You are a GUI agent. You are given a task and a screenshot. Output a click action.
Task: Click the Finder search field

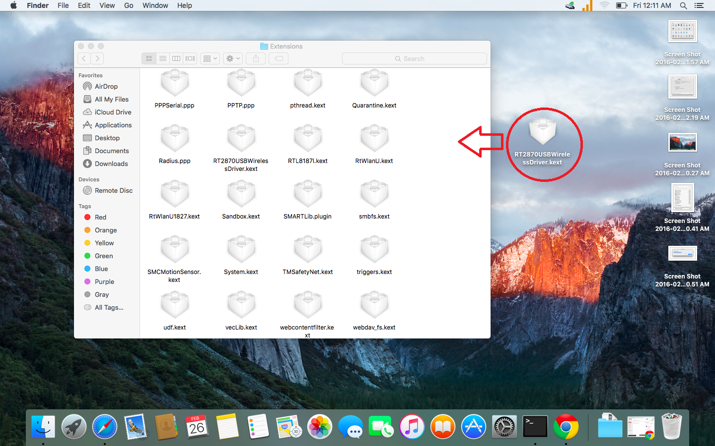414,58
